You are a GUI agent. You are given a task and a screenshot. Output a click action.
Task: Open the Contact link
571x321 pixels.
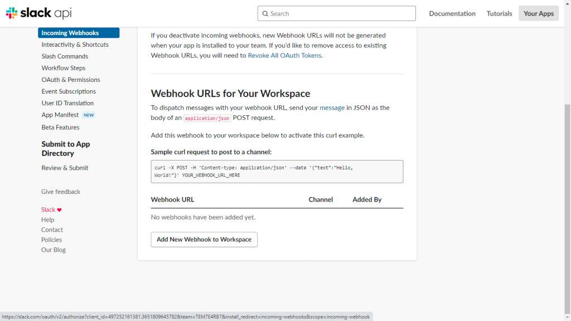point(52,230)
